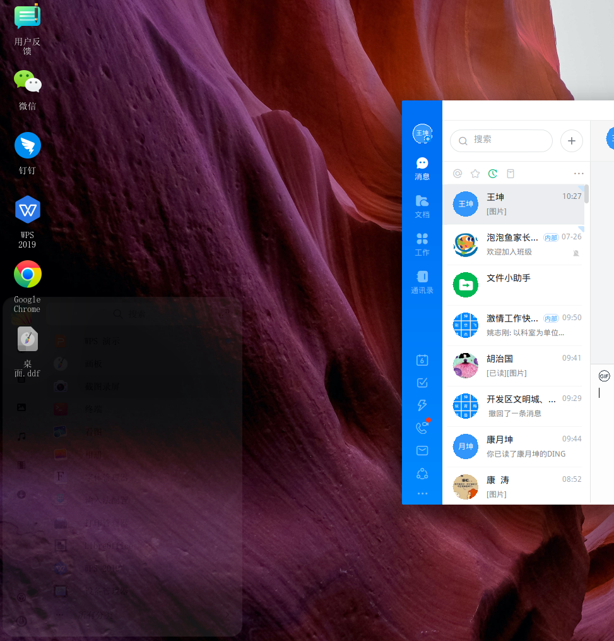Open the 泡泡鱼家长 group chat

[514, 244]
